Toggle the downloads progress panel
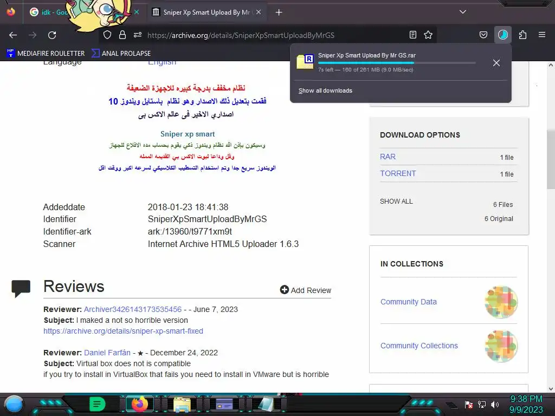The width and height of the screenshot is (555, 416). (503, 35)
